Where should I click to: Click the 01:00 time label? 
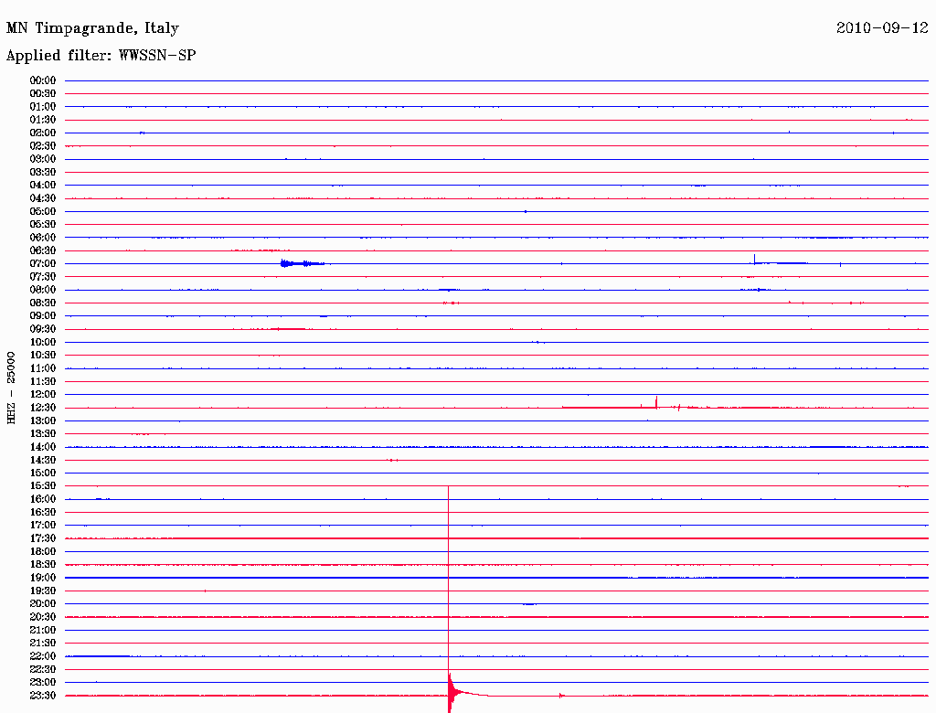(43, 107)
